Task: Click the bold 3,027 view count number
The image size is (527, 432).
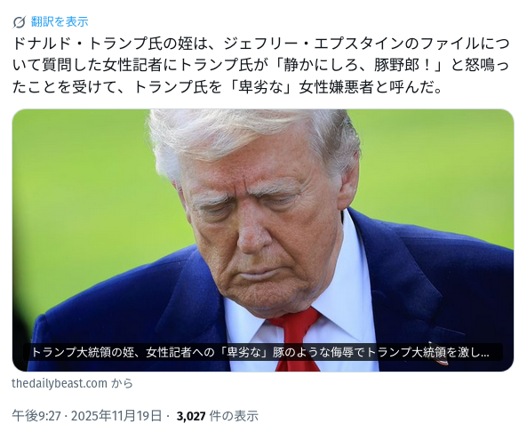Action: pyautogui.click(x=191, y=416)
